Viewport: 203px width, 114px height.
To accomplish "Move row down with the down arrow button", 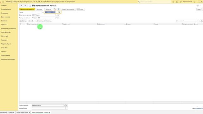I will [33, 21].
